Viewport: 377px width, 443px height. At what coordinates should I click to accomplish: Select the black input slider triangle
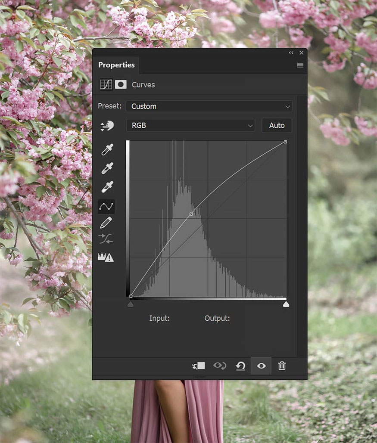coord(131,304)
